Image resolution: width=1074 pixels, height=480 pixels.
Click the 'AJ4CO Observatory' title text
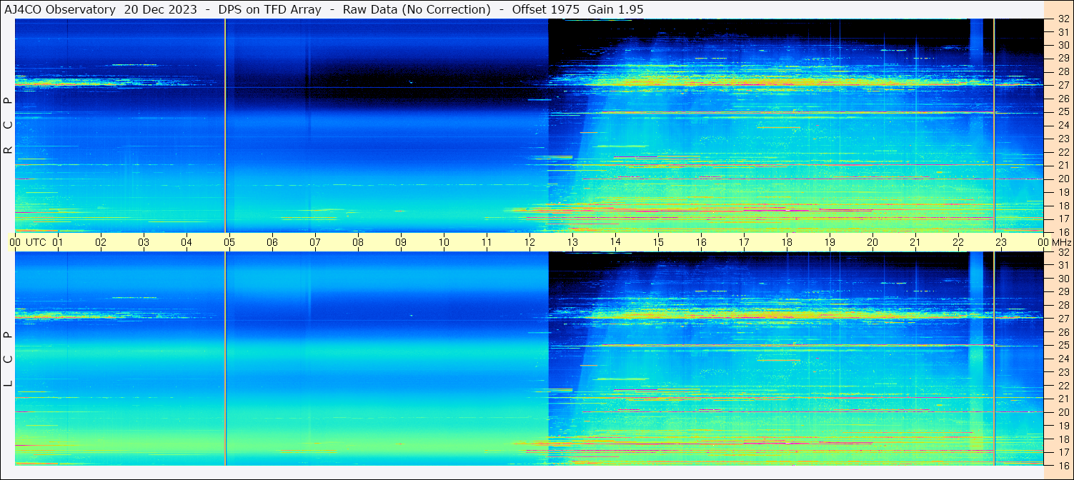pyautogui.click(x=60, y=9)
